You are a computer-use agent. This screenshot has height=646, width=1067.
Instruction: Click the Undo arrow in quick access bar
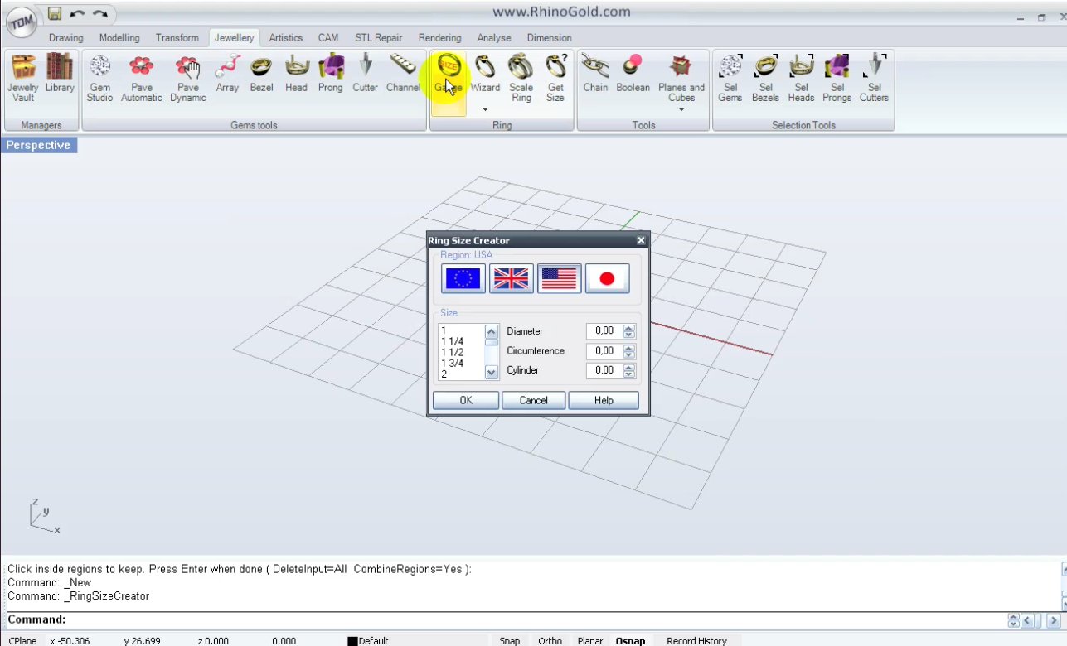tap(77, 14)
